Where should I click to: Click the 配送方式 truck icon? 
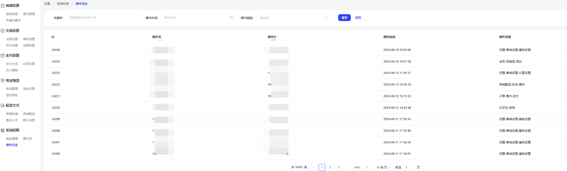pyautogui.click(x=3, y=106)
